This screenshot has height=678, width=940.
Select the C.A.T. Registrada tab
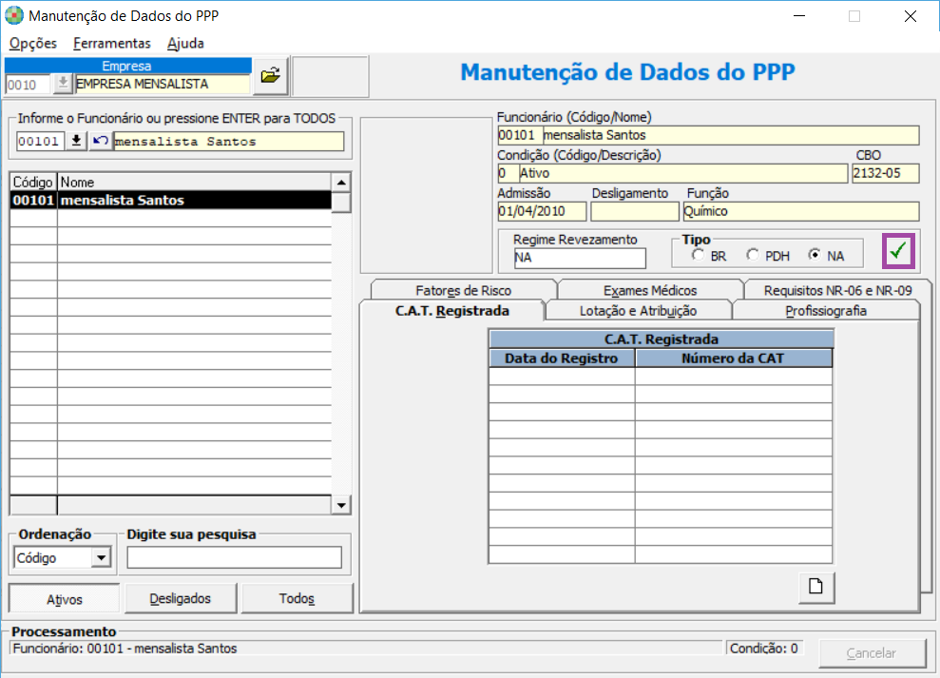(x=452, y=311)
